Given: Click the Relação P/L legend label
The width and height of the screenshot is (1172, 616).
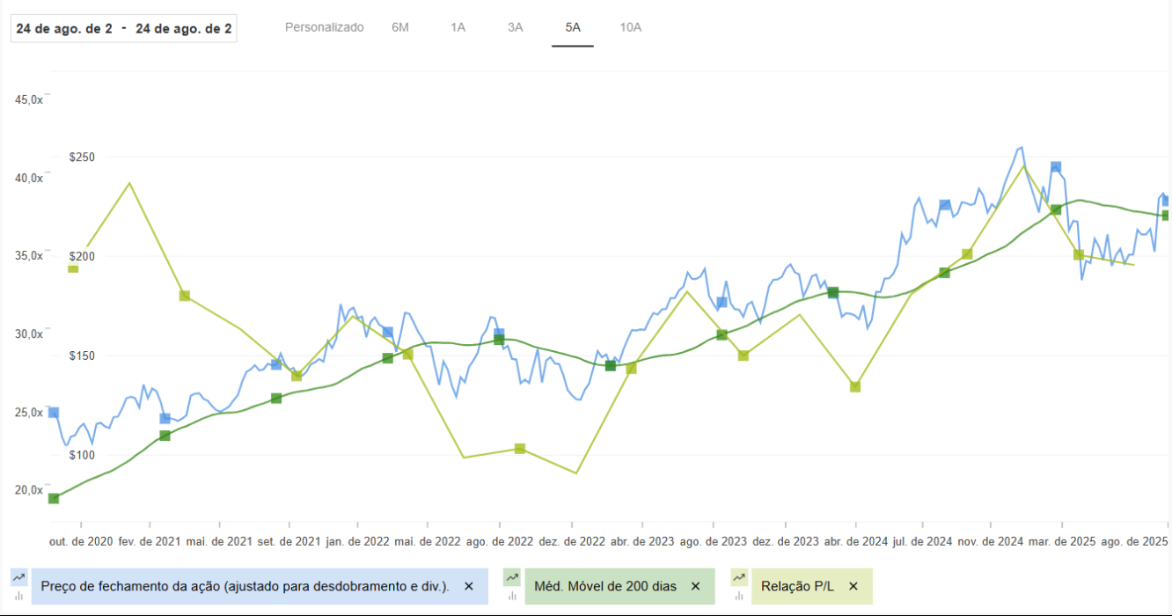Looking at the screenshot, I should click(x=797, y=586).
